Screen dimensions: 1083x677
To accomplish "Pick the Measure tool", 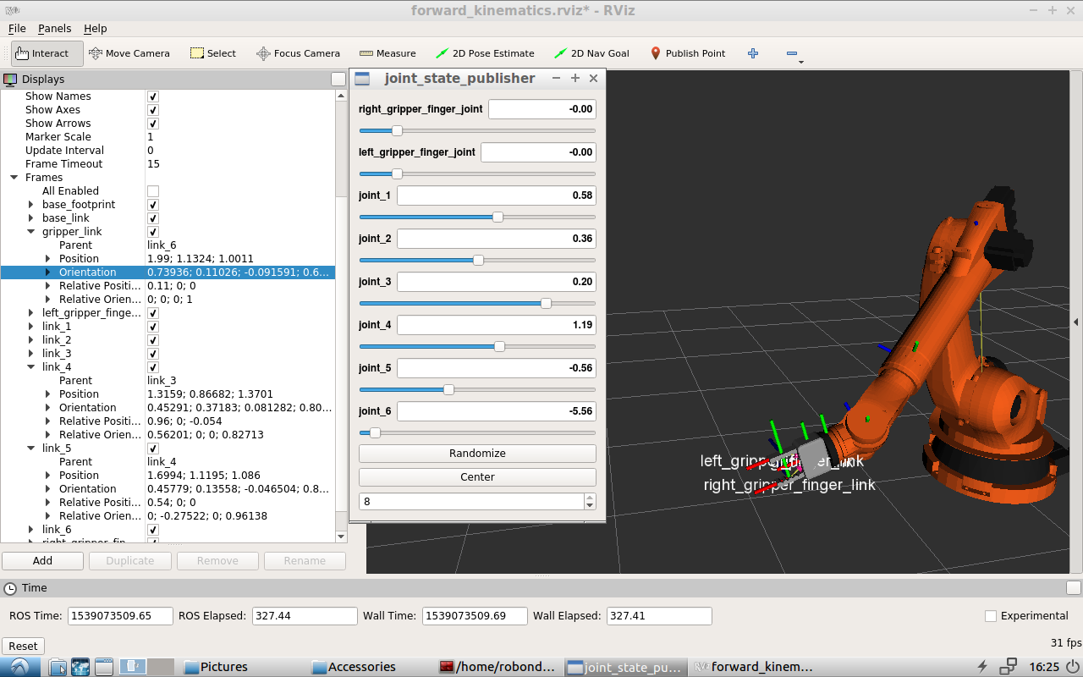I will click(x=388, y=53).
